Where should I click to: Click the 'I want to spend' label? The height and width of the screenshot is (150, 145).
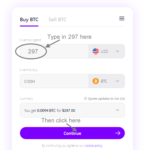click(30, 40)
